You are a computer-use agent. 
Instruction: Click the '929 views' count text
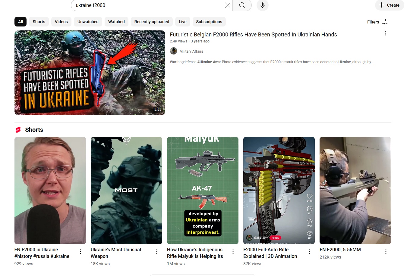point(24,264)
